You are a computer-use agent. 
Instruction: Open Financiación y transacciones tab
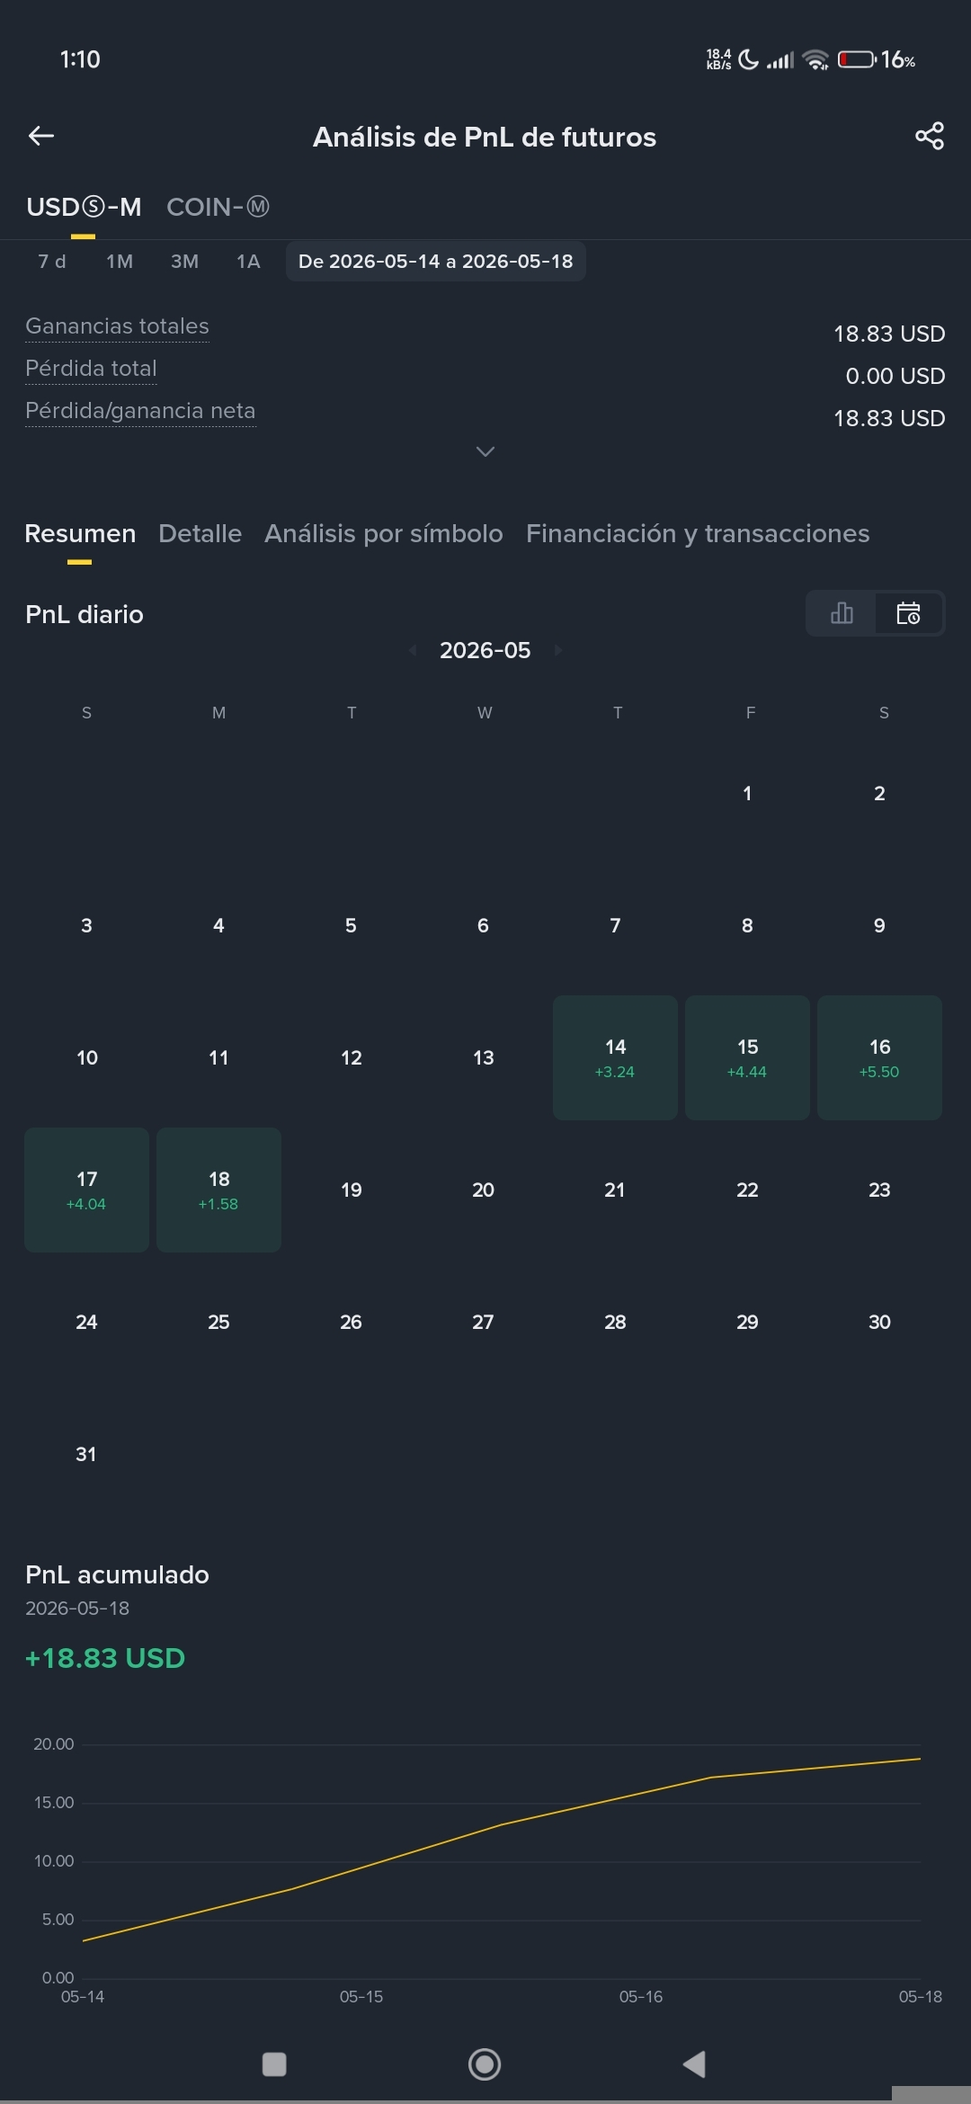click(x=698, y=533)
